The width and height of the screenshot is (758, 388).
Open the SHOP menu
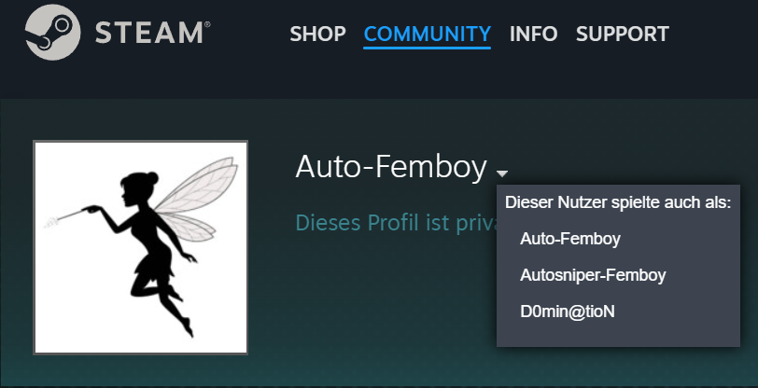coord(317,34)
